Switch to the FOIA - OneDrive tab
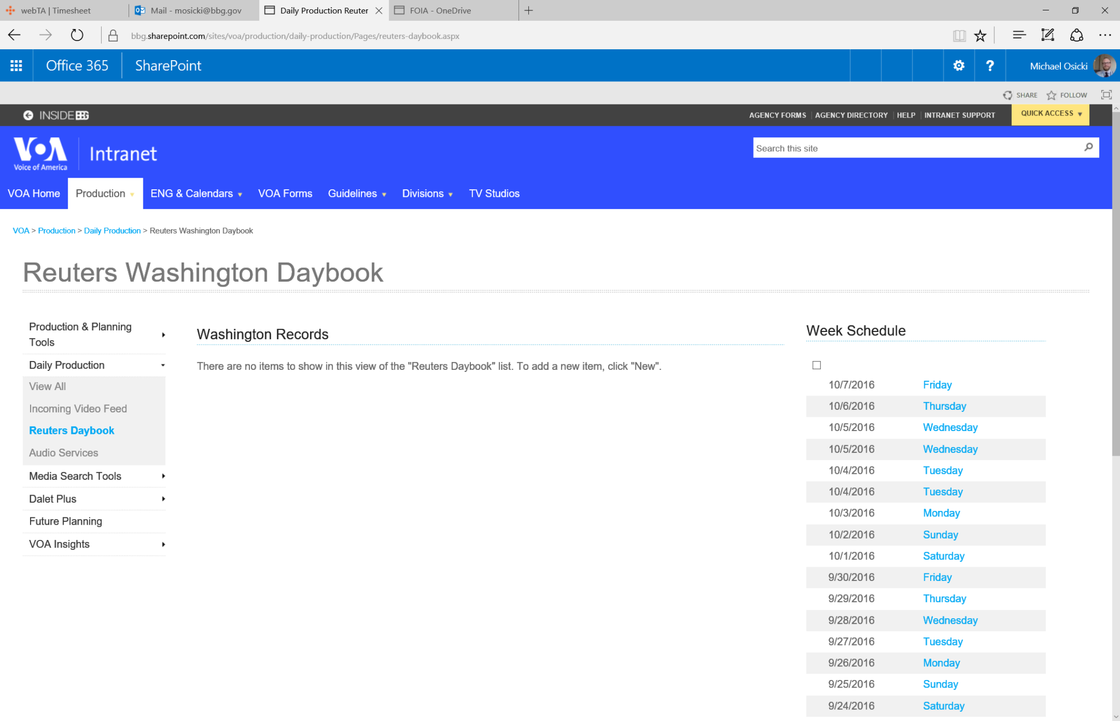The image size is (1120, 721). coord(440,10)
